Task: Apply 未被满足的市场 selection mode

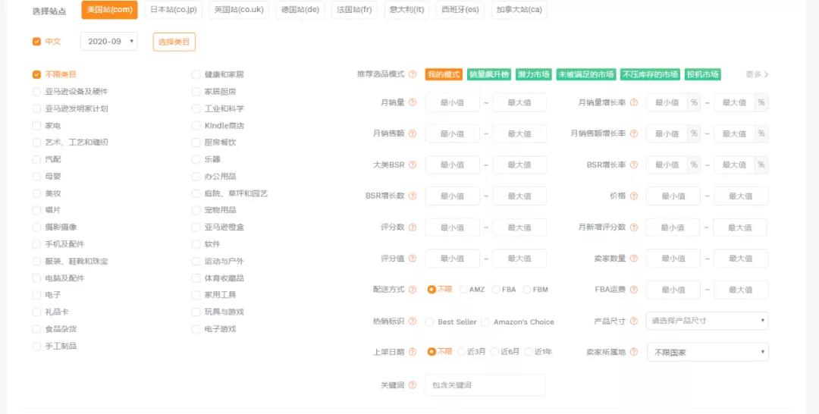Action: click(x=586, y=74)
